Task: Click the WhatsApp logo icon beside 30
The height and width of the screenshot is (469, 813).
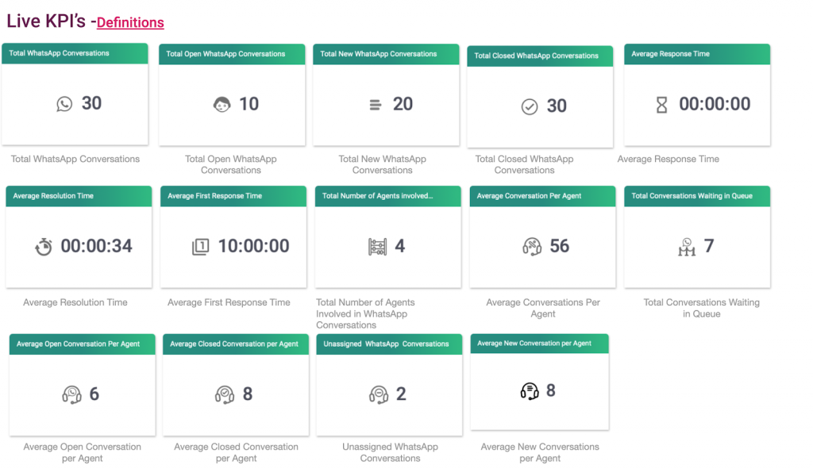Action: [64, 104]
